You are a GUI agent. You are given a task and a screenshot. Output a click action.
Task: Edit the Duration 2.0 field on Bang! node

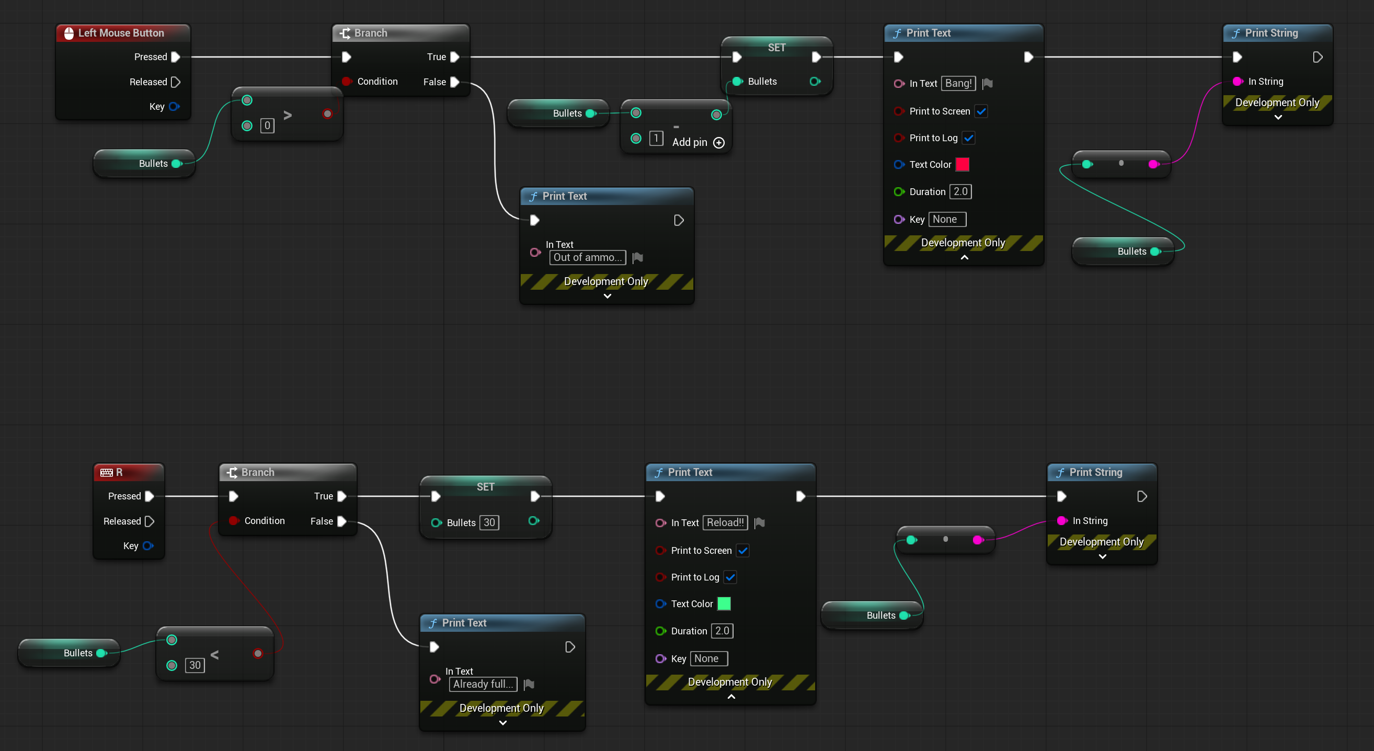coord(960,191)
